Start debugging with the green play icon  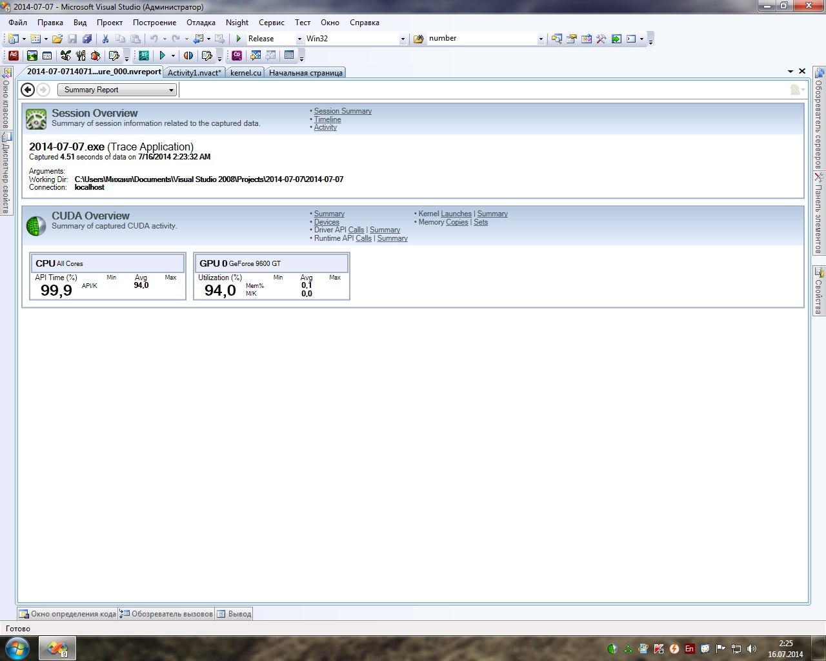pyautogui.click(x=239, y=39)
